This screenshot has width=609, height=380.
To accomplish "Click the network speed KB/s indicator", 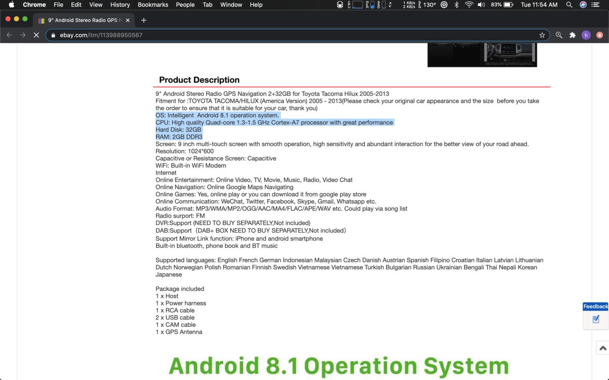I will click(409, 5).
